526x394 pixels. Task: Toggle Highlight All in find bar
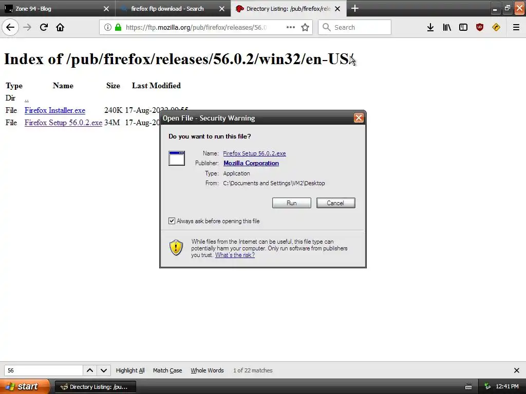(130, 370)
